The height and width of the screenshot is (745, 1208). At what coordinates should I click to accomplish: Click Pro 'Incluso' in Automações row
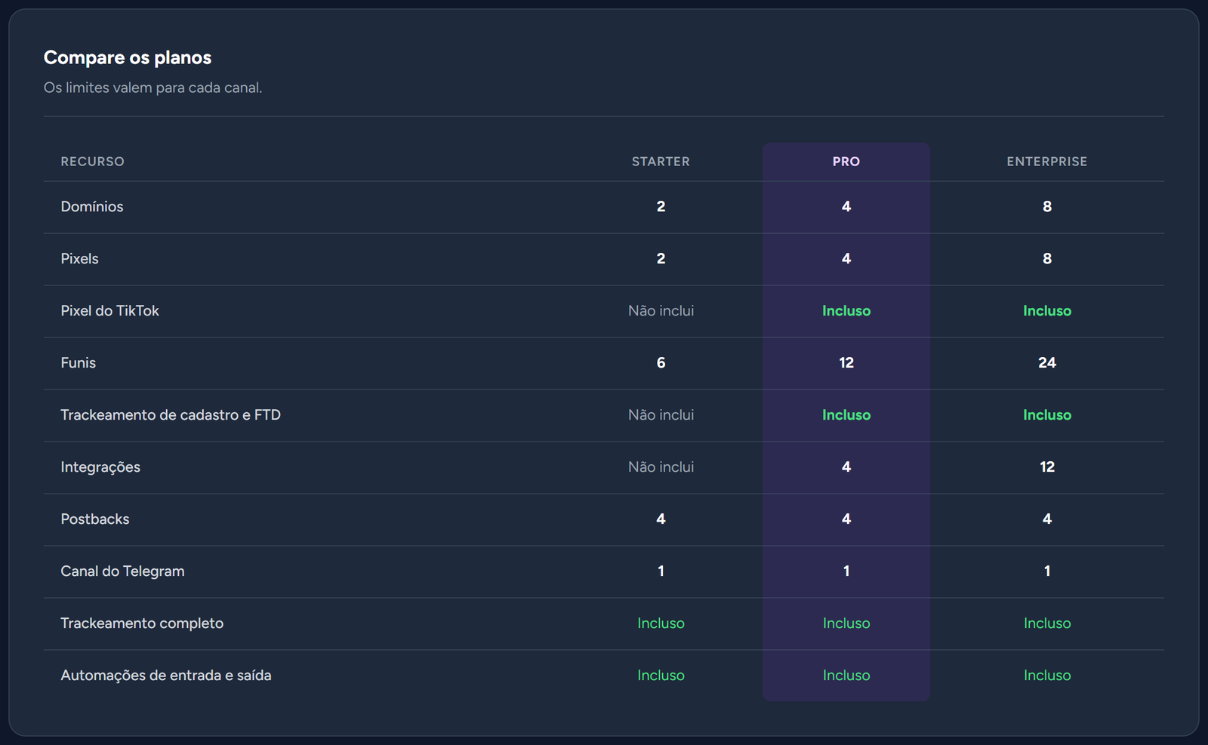pyautogui.click(x=846, y=675)
